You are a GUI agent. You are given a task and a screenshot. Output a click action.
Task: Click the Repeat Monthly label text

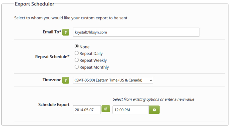94,67
